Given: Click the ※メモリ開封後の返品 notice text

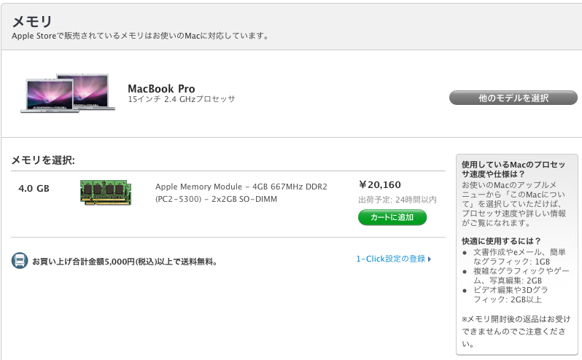Looking at the screenshot, I should 516,331.
